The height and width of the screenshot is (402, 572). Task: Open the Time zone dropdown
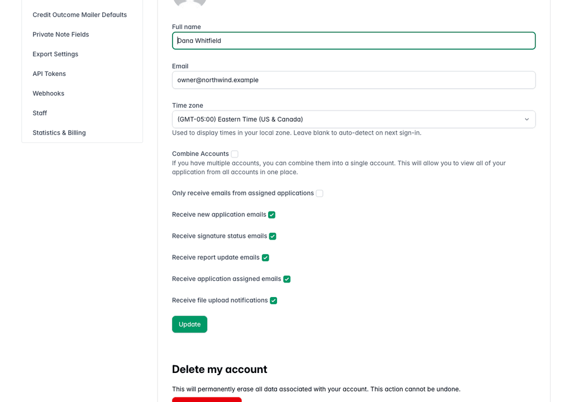[354, 119]
